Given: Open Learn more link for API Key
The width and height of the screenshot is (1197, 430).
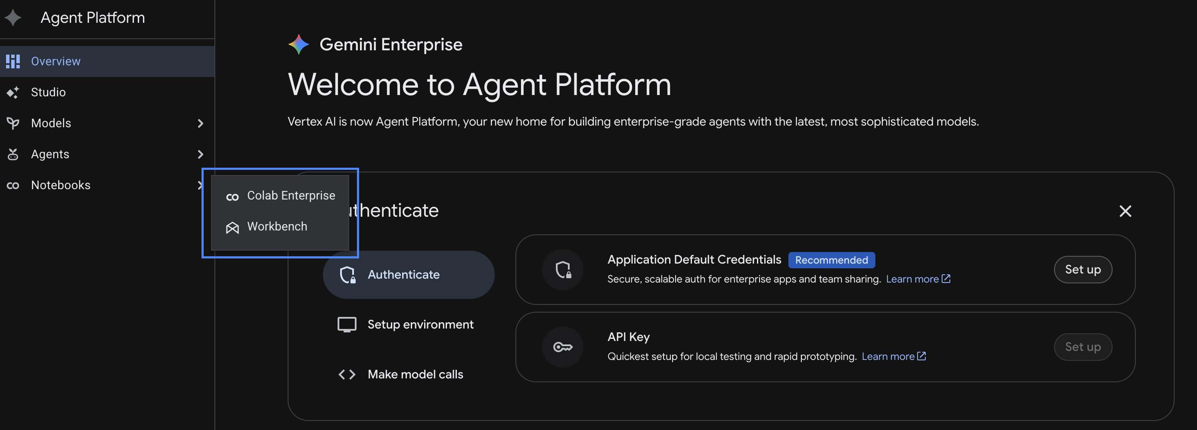Looking at the screenshot, I should click(x=894, y=356).
